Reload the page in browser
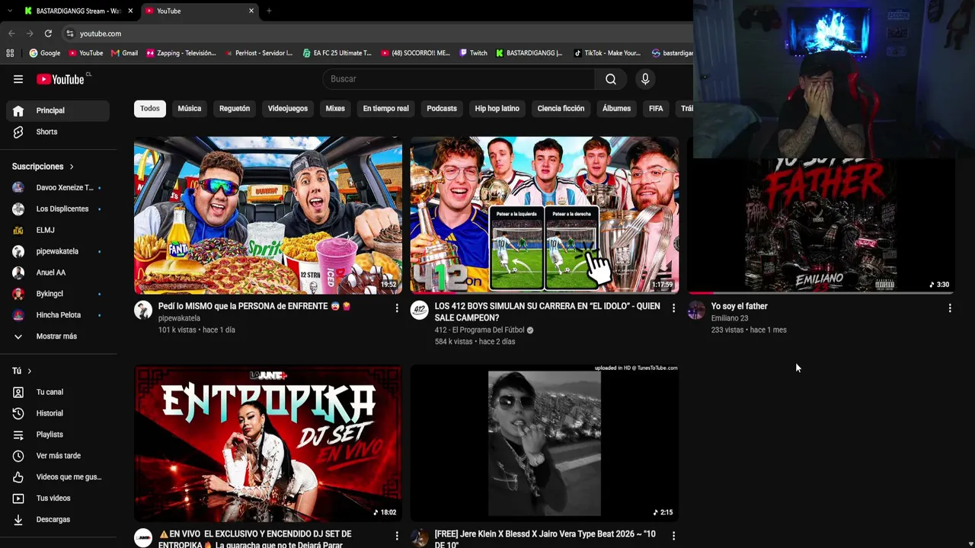 pyautogui.click(x=48, y=33)
